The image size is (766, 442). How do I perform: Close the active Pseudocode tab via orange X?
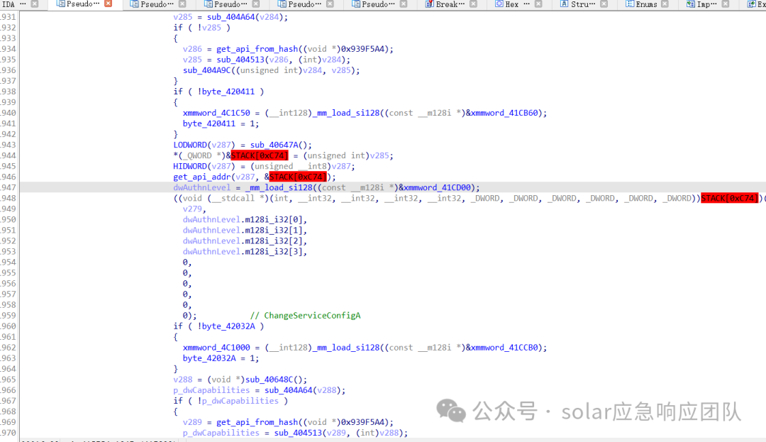(x=109, y=4)
